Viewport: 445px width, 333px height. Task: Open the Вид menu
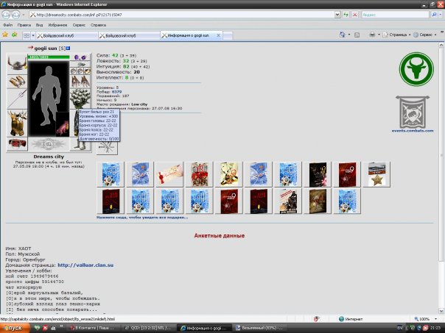(39, 25)
